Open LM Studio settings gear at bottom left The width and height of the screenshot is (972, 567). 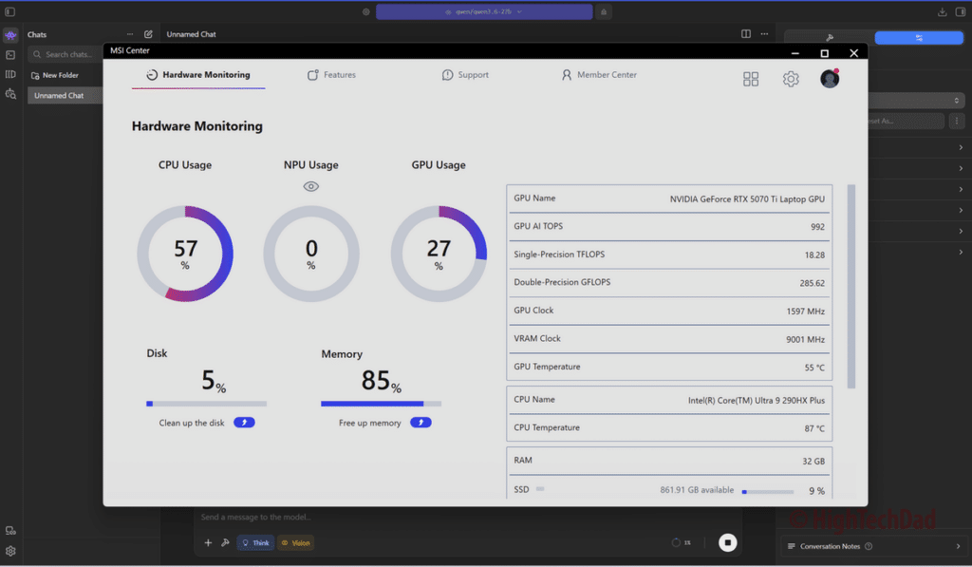pyautogui.click(x=10, y=551)
